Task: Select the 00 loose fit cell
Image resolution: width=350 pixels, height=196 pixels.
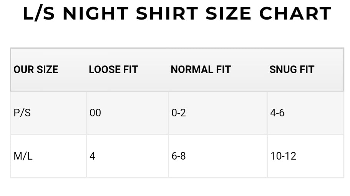Action: [128, 113]
